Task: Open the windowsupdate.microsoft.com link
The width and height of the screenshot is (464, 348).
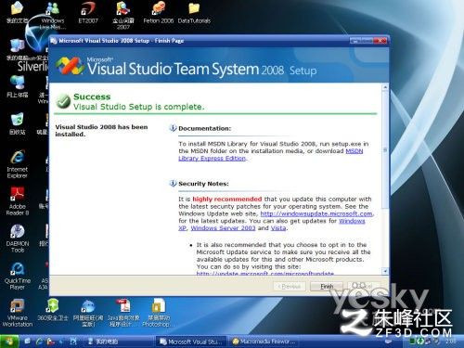Action: (x=316, y=213)
